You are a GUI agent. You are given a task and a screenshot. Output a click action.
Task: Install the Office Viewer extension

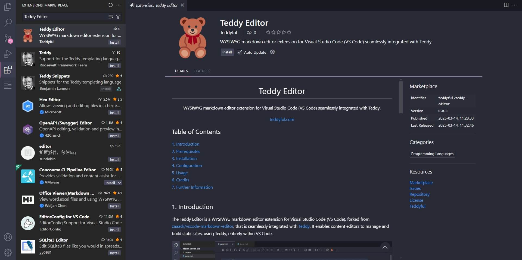pyautogui.click(x=114, y=206)
